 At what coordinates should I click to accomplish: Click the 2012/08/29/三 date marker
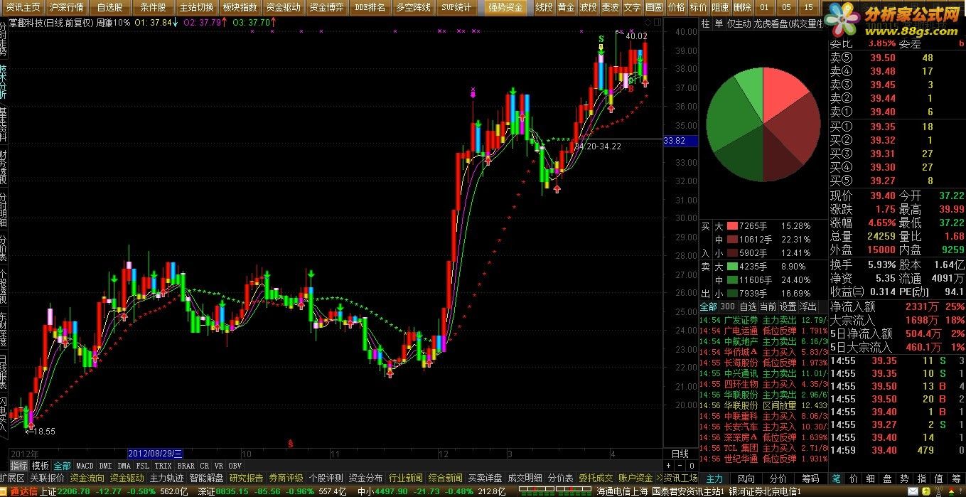(156, 454)
